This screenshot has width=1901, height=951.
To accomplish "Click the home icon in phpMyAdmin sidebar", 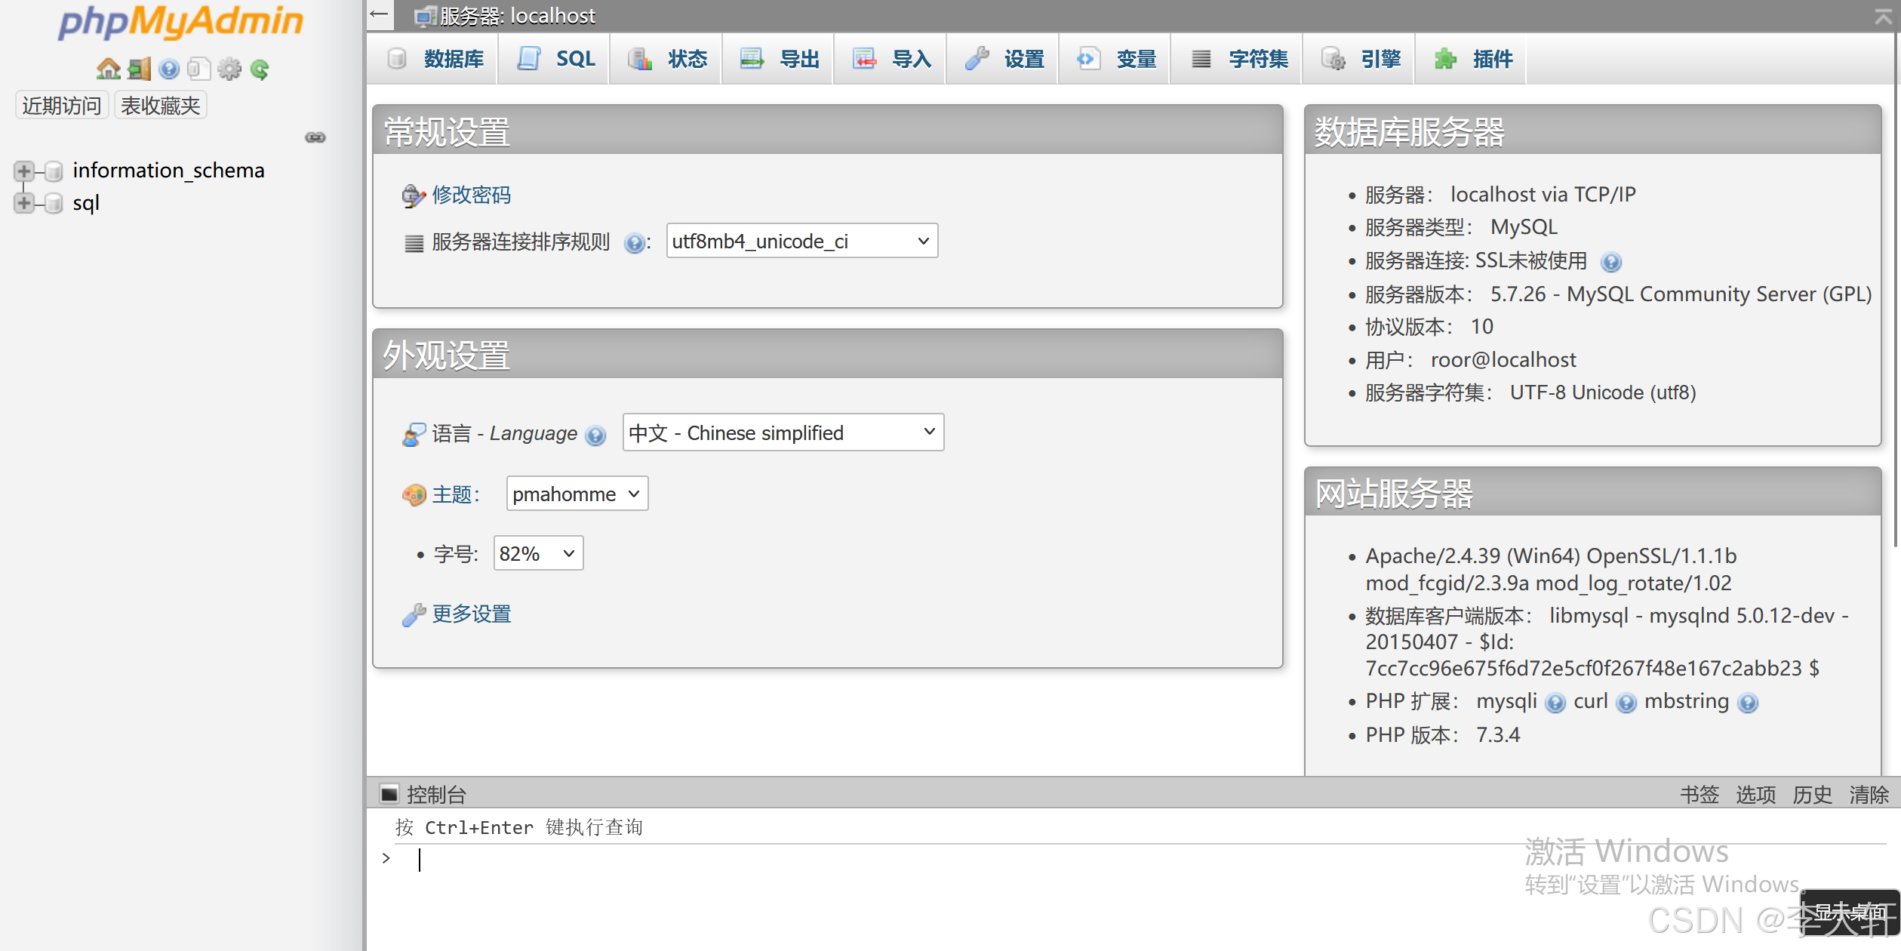I will pos(108,69).
